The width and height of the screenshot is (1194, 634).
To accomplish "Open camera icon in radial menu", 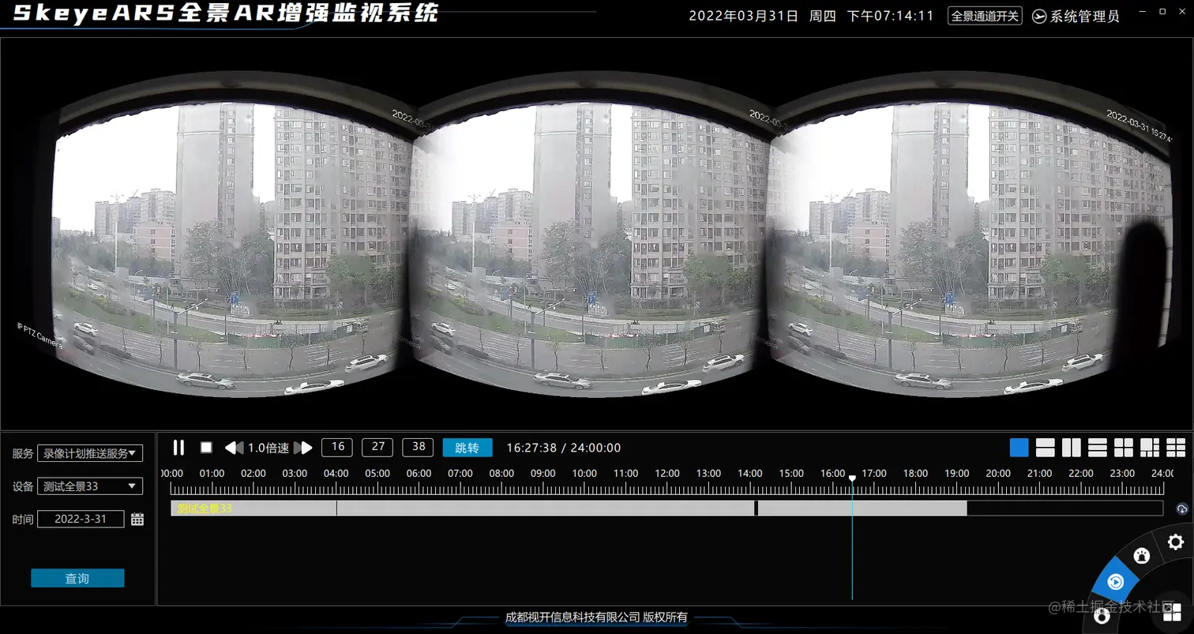I will tap(1101, 616).
